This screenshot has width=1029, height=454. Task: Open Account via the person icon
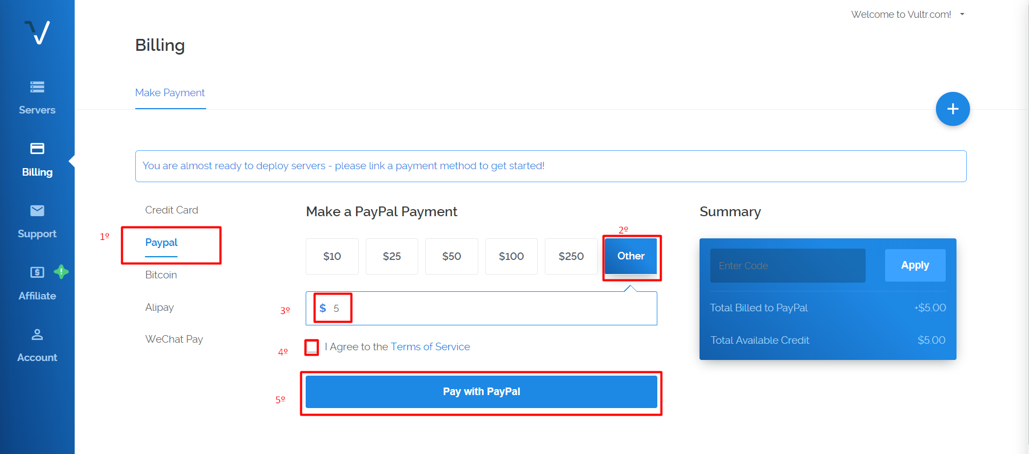pyautogui.click(x=37, y=335)
